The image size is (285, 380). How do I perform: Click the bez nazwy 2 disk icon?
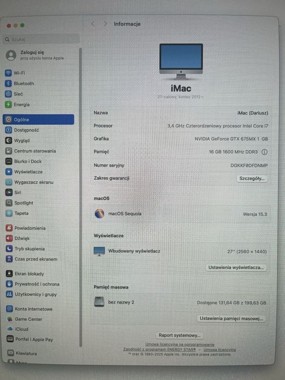[99, 302]
